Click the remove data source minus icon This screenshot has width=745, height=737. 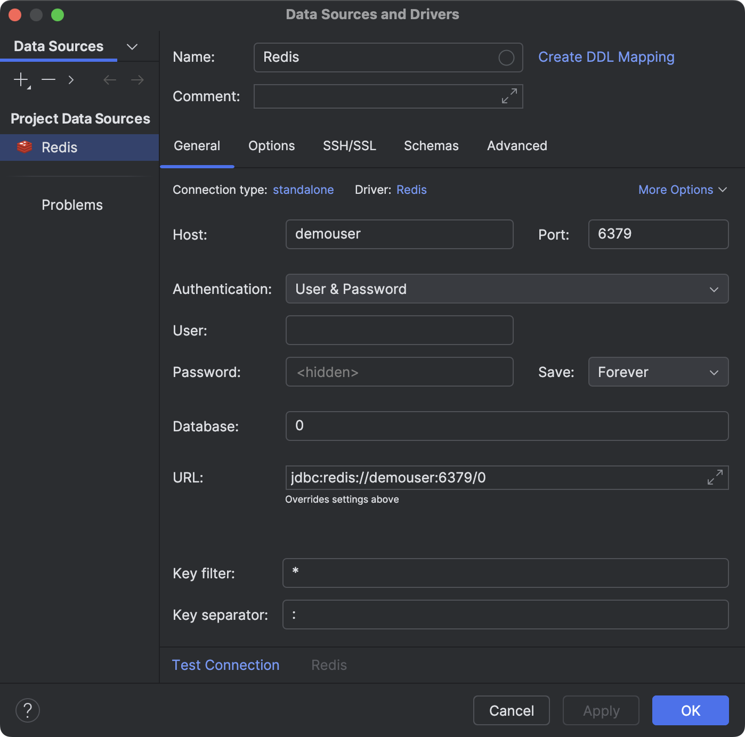(x=48, y=80)
